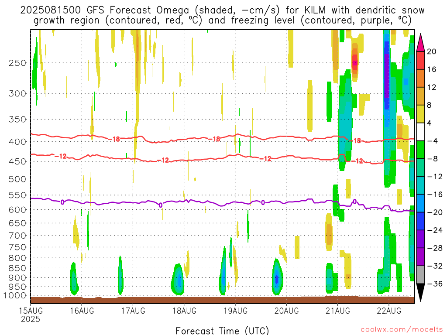Click the -36 colorbar value label
The height and width of the screenshot is (335, 447).
pyautogui.click(x=435, y=284)
